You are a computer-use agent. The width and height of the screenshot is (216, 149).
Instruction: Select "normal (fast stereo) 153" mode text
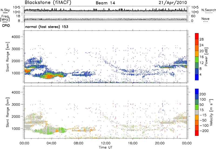47,27
